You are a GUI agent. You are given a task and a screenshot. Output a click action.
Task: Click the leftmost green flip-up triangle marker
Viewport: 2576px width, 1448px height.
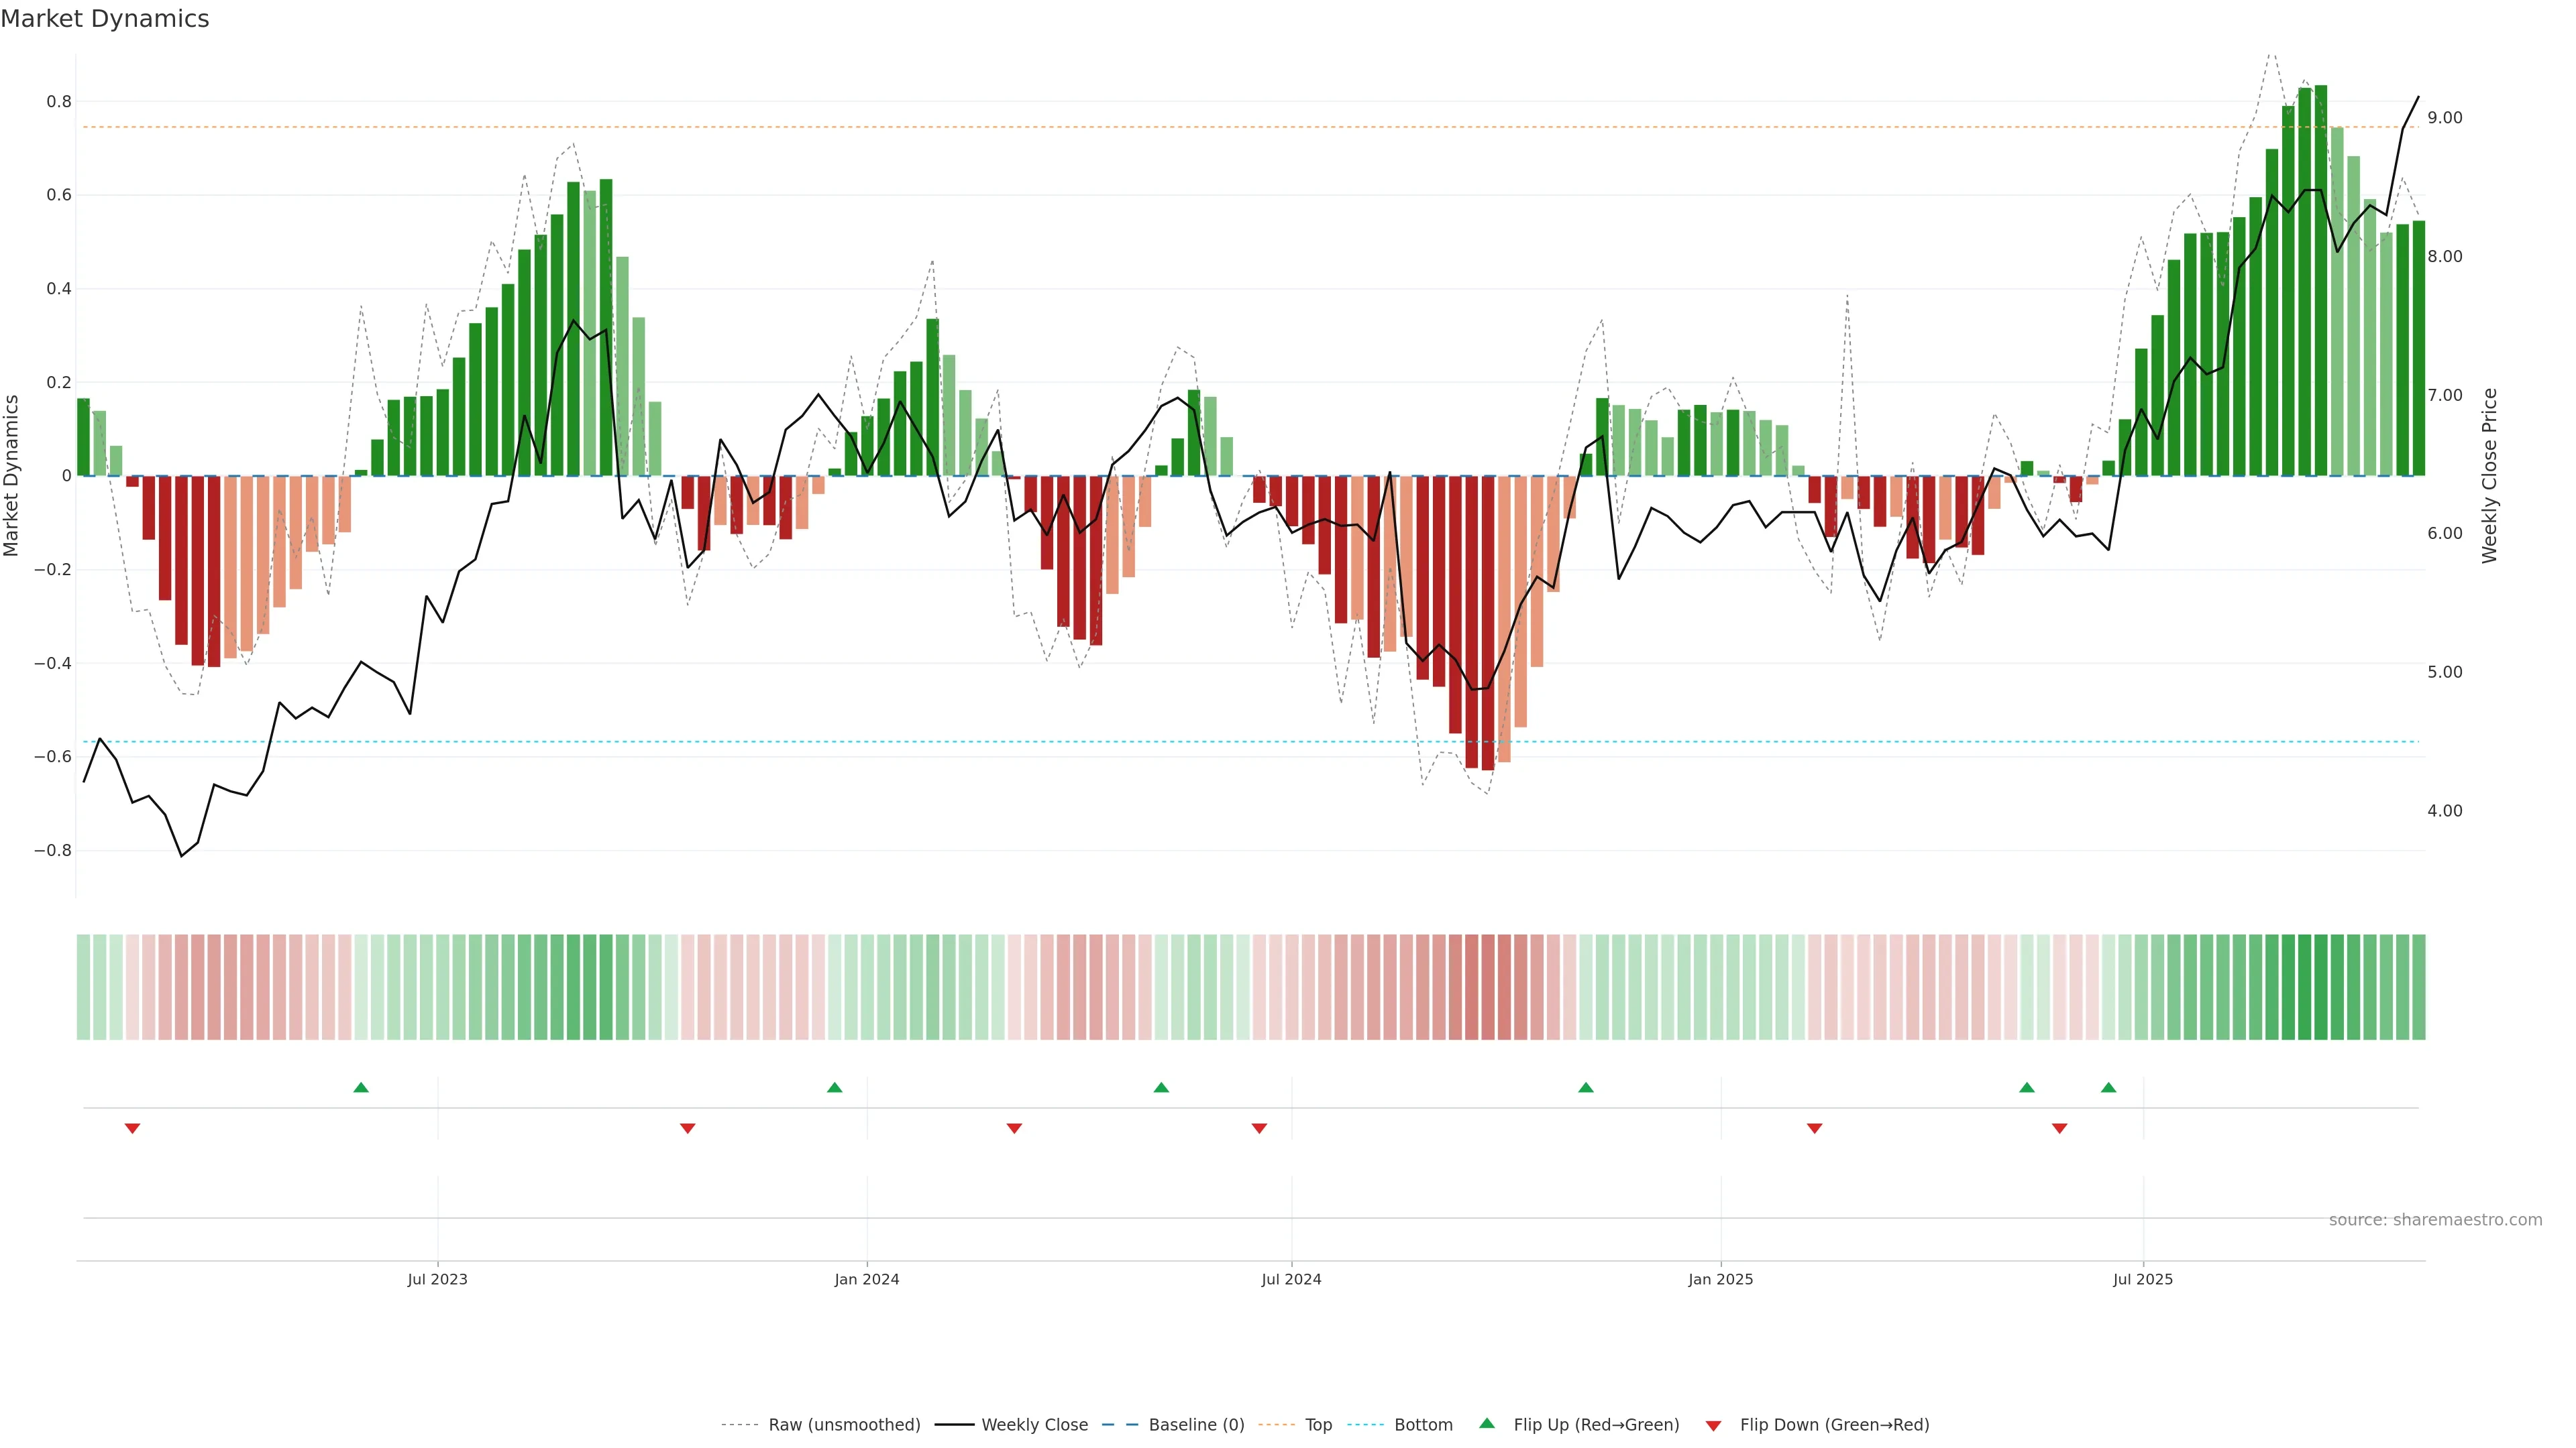pyautogui.click(x=361, y=1087)
